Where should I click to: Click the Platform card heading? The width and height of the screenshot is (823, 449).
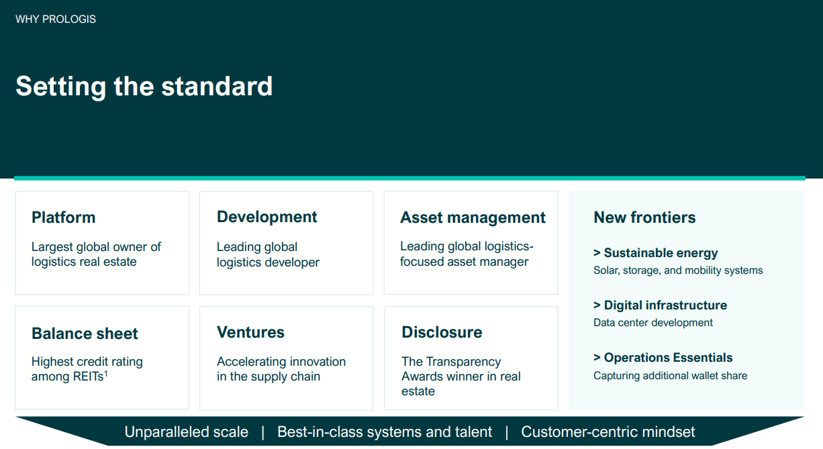[63, 217]
